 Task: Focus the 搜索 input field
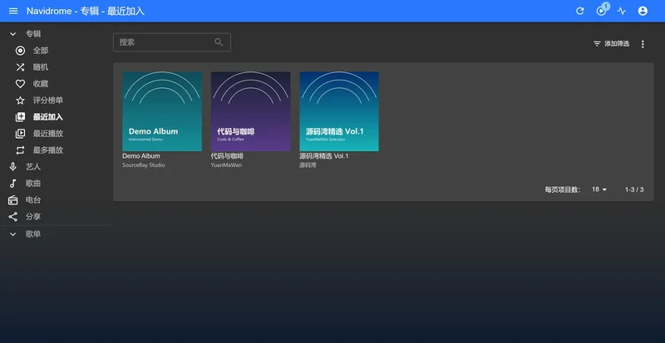point(172,42)
